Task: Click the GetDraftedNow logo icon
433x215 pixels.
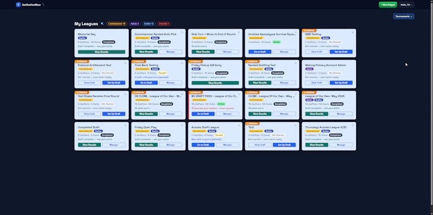Action: tap(18, 5)
